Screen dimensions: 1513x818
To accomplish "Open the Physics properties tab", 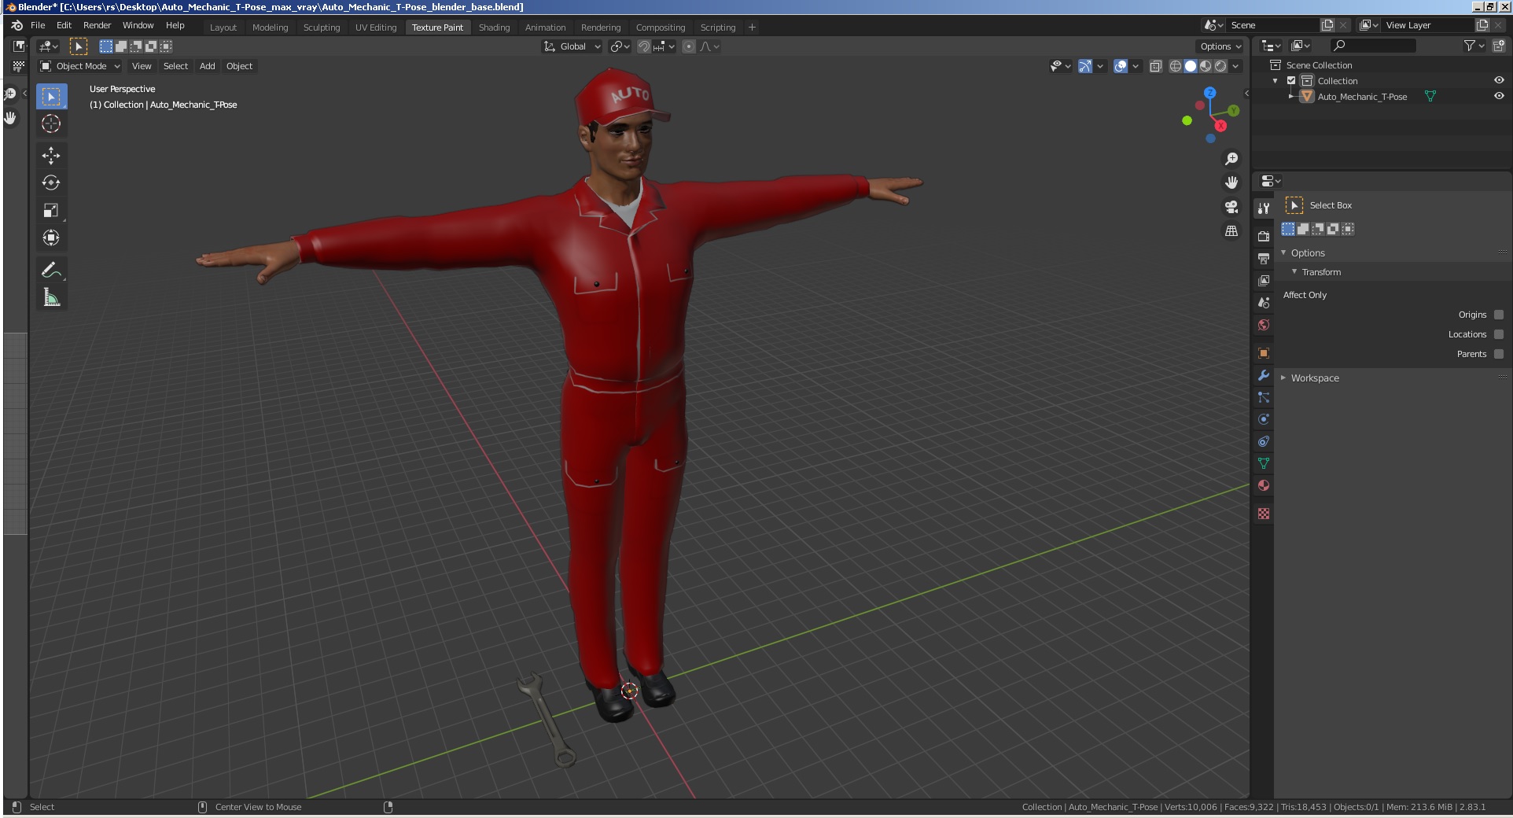I will tap(1264, 419).
